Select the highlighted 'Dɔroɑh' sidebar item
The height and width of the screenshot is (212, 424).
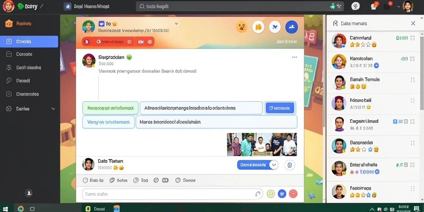[29, 42]
